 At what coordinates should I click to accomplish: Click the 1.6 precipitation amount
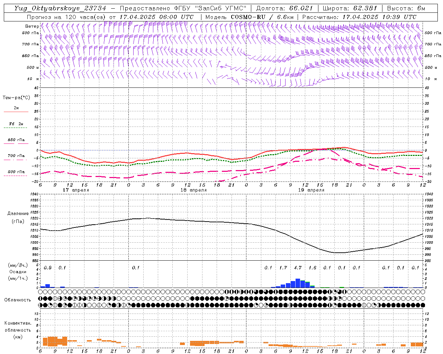(x=313, y=268)
